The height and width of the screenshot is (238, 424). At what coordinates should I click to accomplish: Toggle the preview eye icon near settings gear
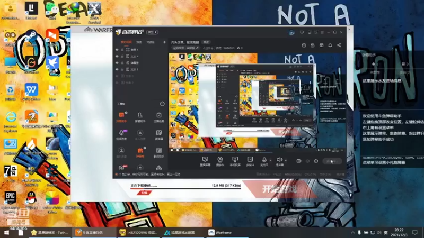307,161
